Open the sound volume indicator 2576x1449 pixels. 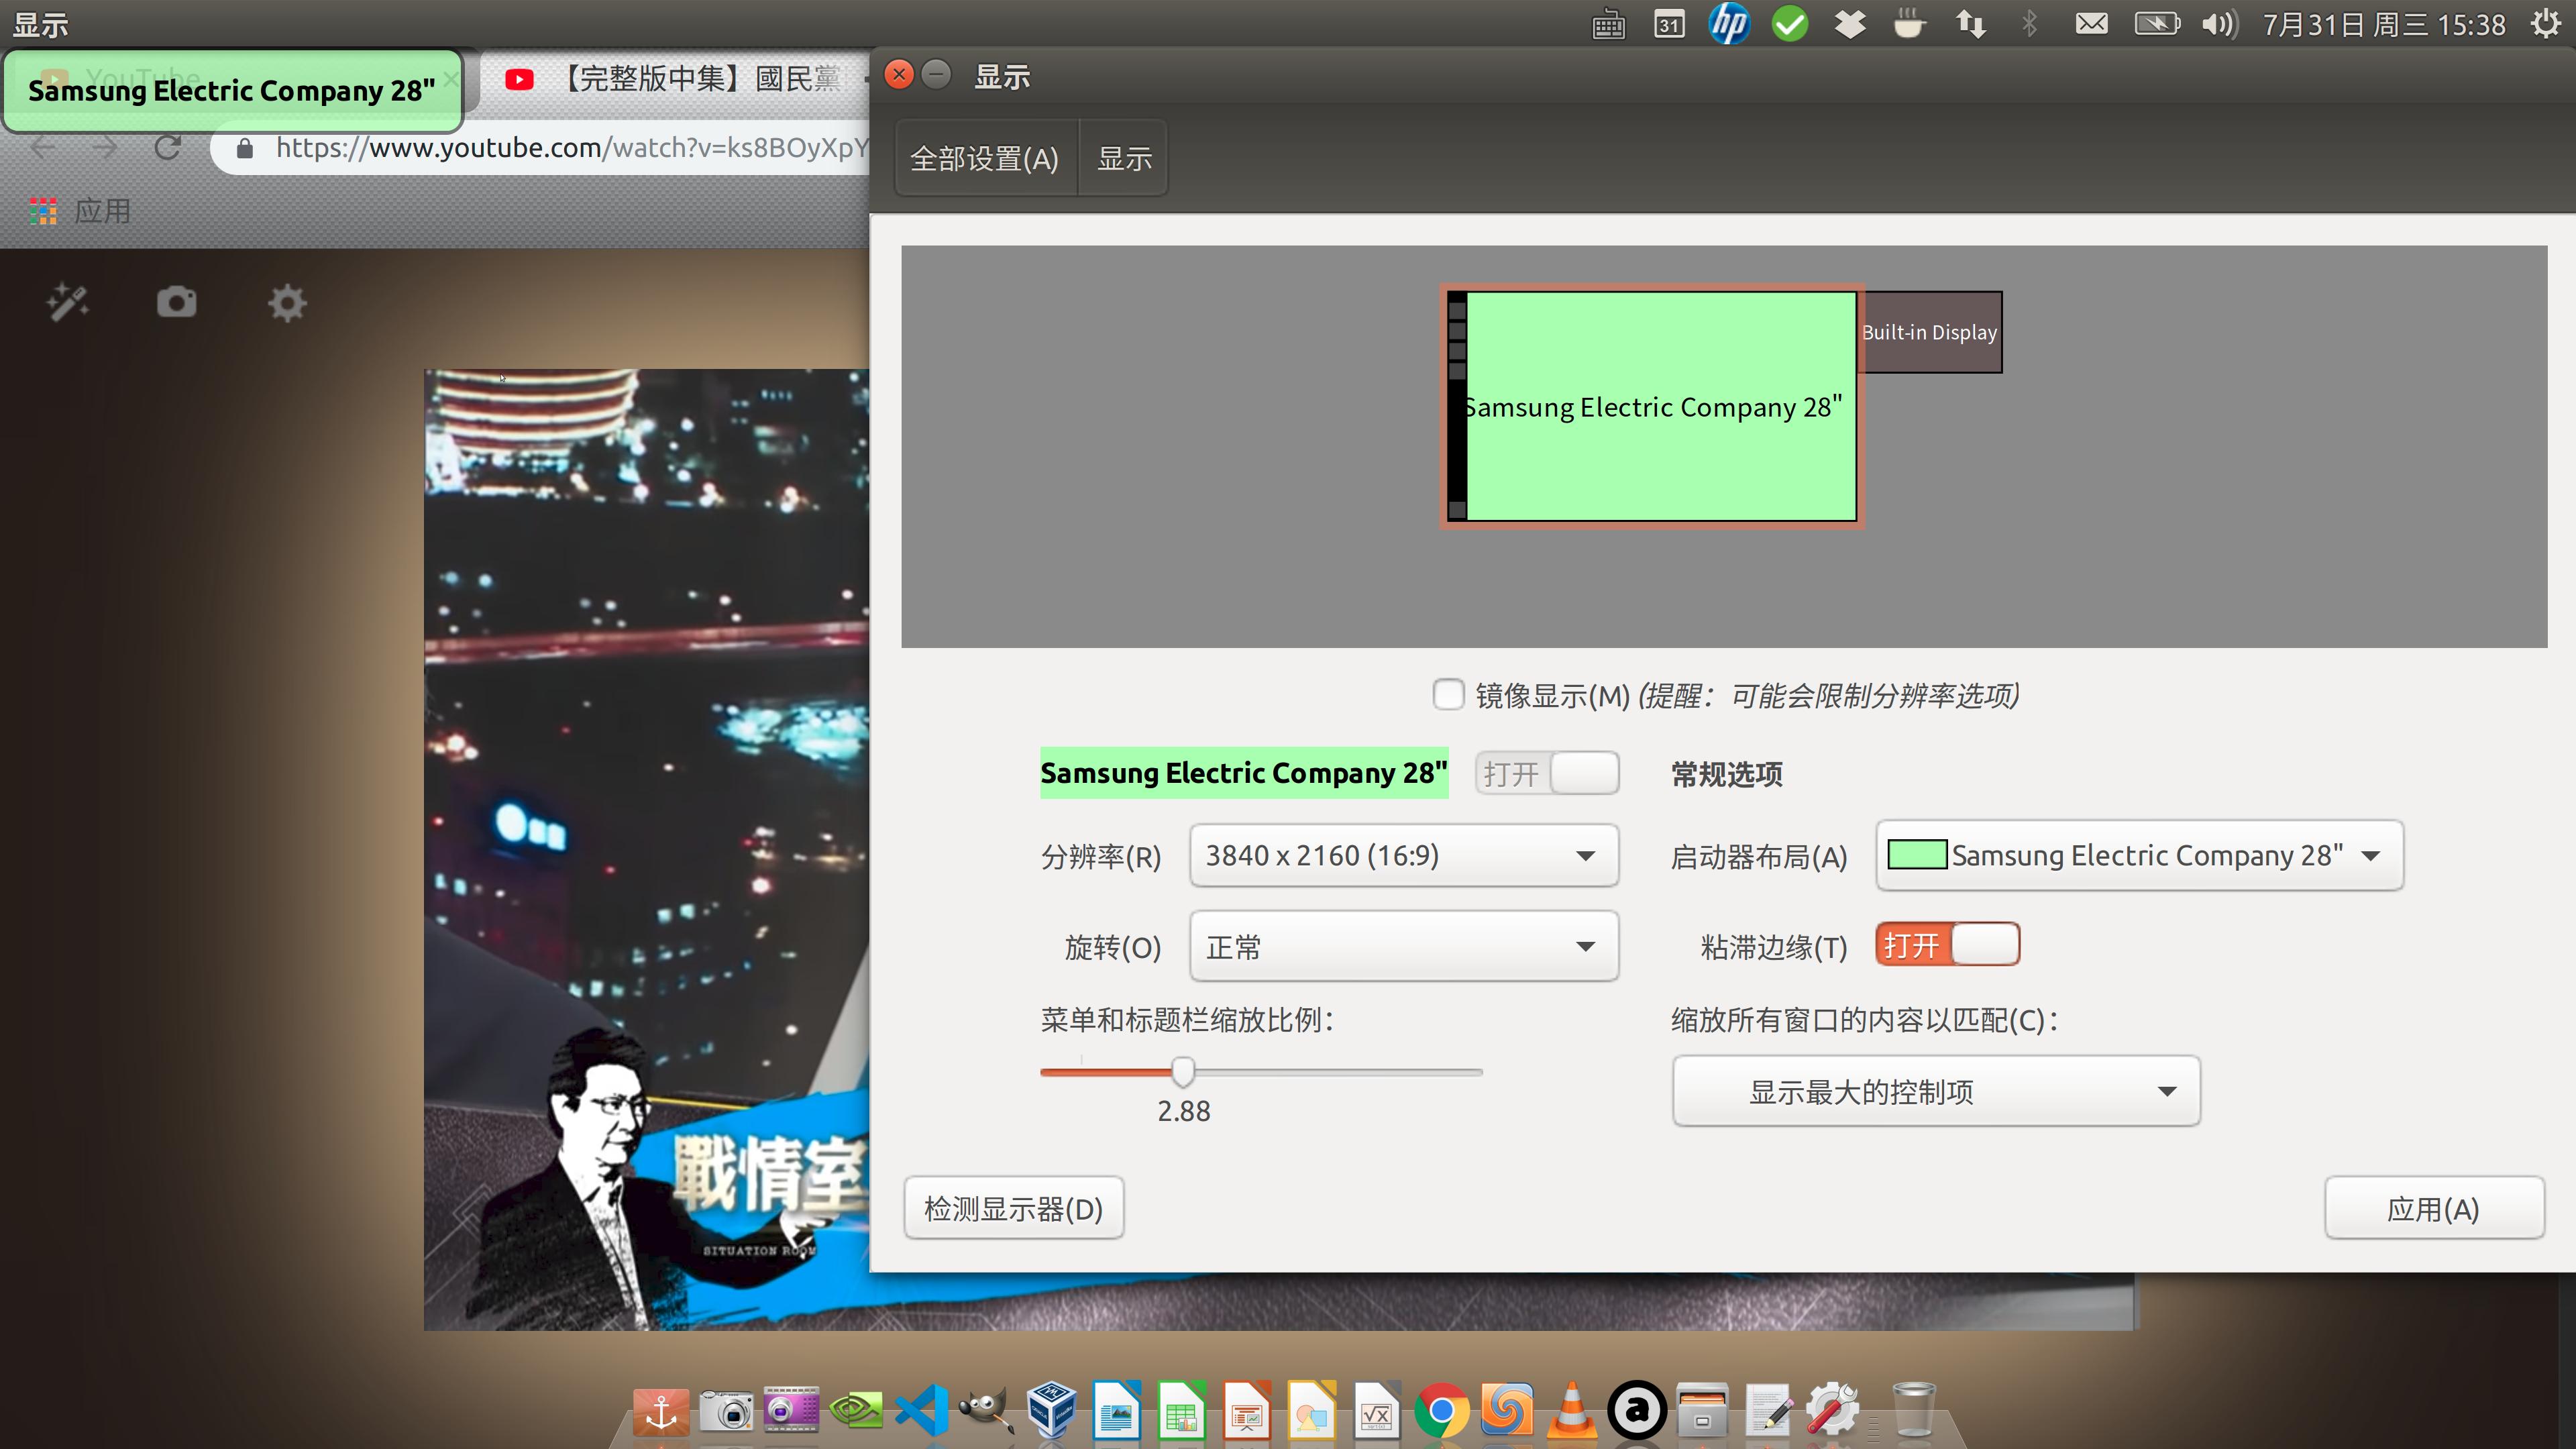coord(2219,24)
